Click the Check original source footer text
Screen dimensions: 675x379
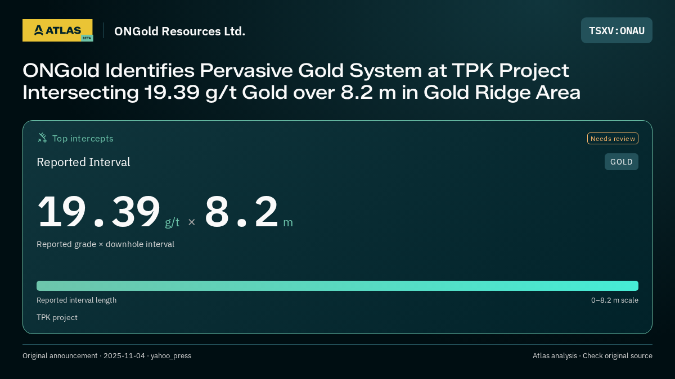click(x=618, y=356)
